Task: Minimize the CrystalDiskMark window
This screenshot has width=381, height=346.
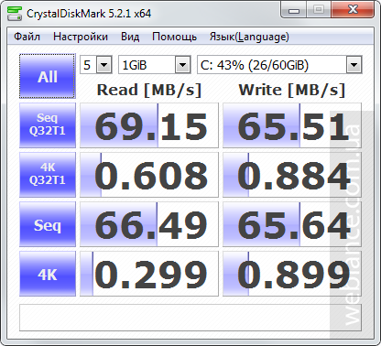Action: [294, 10]
